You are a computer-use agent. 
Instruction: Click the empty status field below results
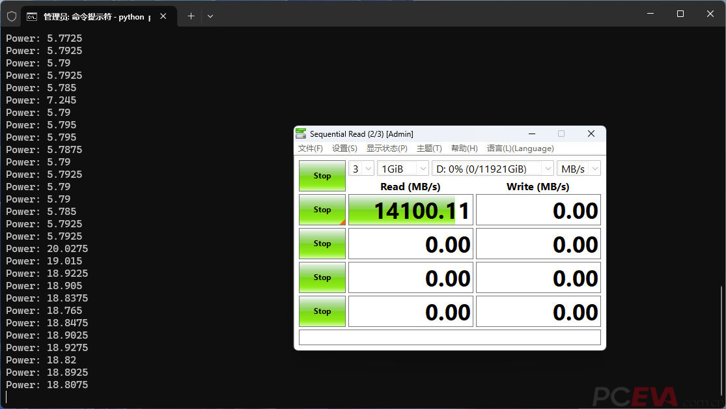[x=449, y=337]
